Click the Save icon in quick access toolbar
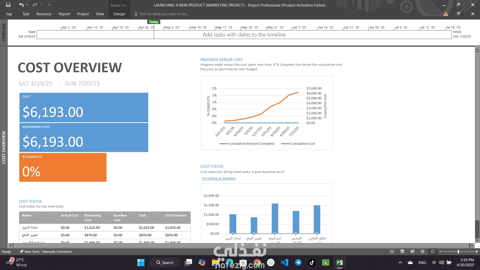 click(x=8, y=5)
